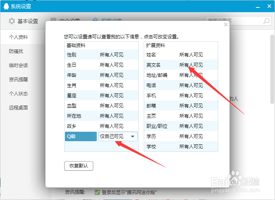Change 血型 visibility setting
Screen dimensions: 275x200
pos(112,106)
